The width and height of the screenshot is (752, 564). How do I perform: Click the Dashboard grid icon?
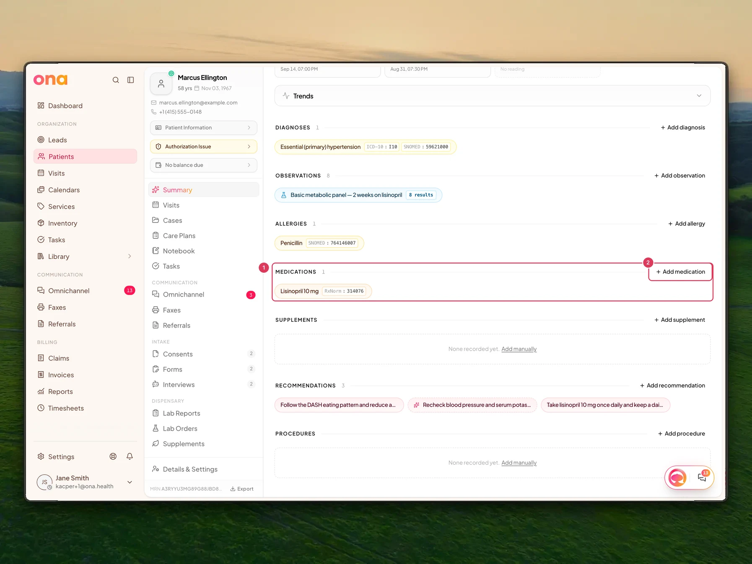[41, 106]
